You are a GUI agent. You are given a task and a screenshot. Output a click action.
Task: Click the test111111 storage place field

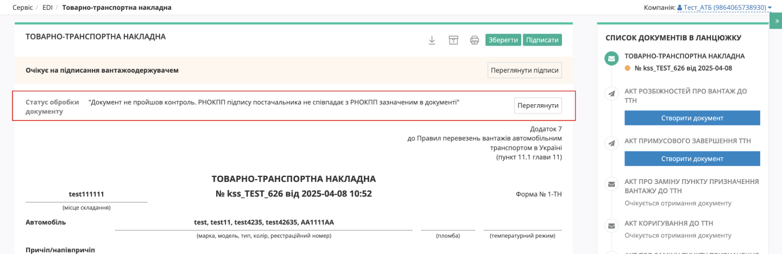tap(86, 194)
